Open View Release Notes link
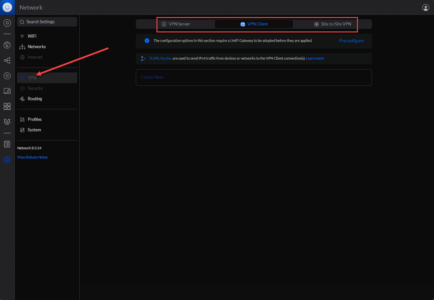The image size is (434, 300). pos(32,157)
